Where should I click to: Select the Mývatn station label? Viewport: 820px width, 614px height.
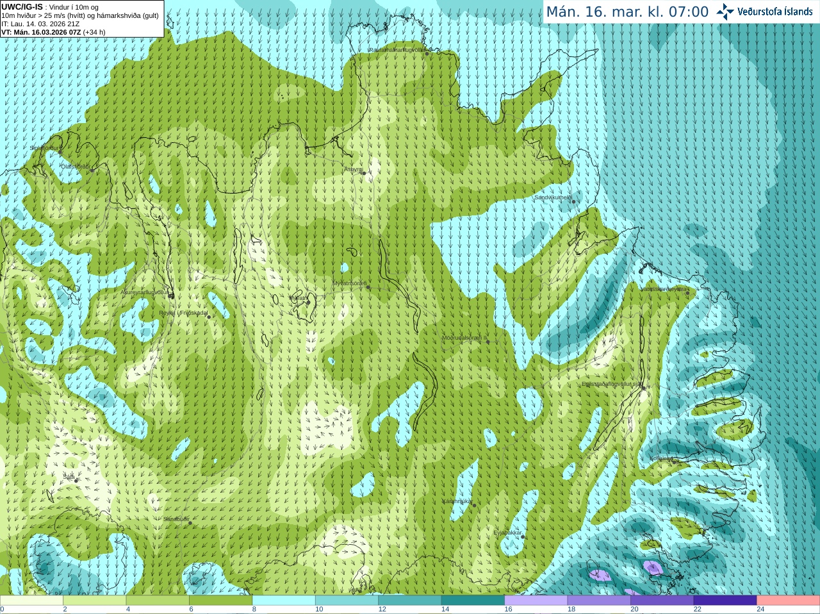tap(298, 298)
